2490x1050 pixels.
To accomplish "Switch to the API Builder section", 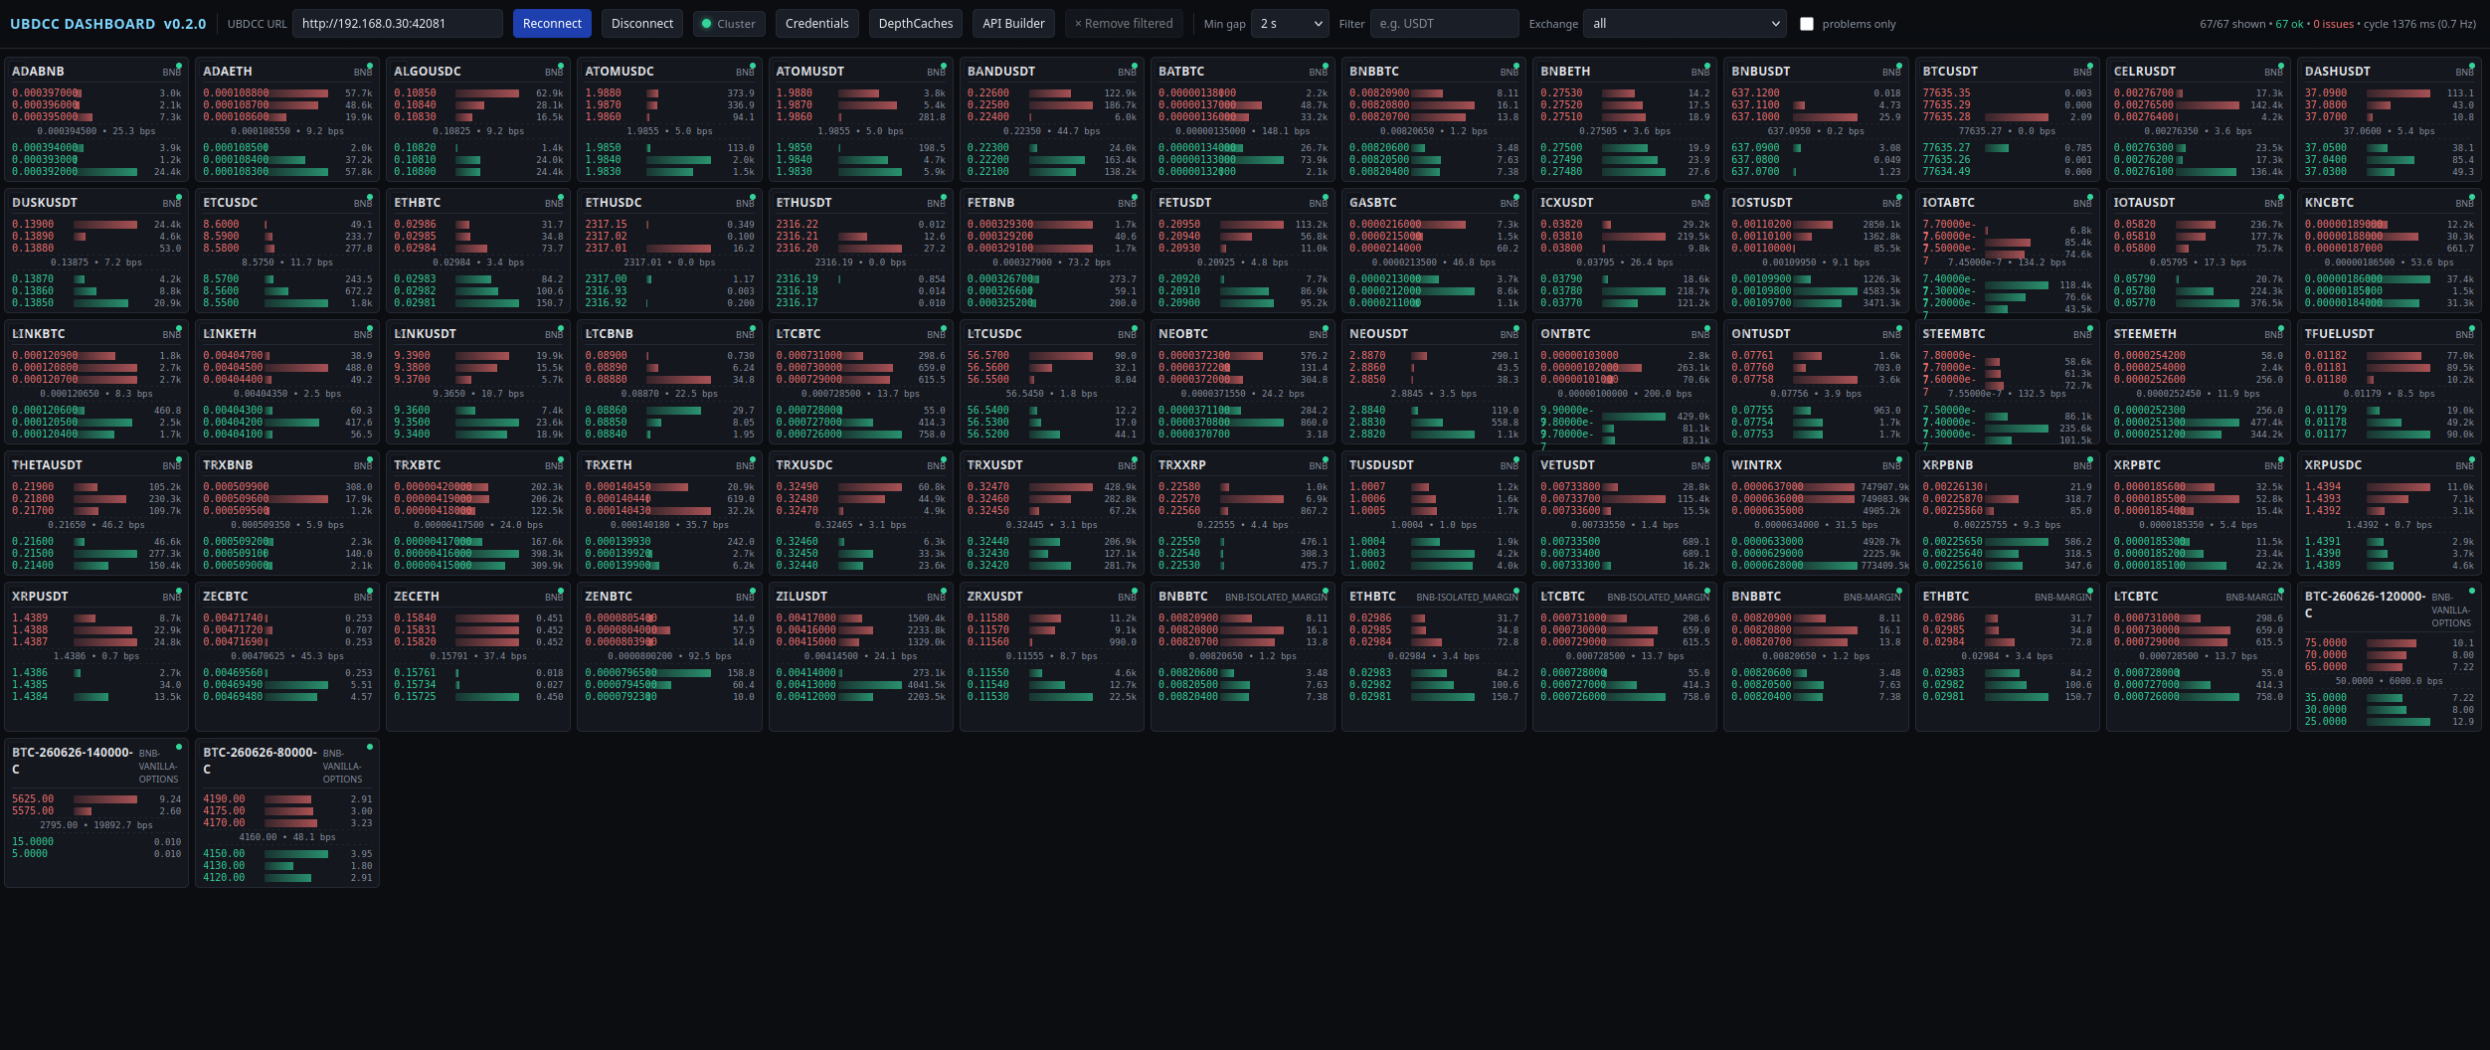I will pos(1013,23).
